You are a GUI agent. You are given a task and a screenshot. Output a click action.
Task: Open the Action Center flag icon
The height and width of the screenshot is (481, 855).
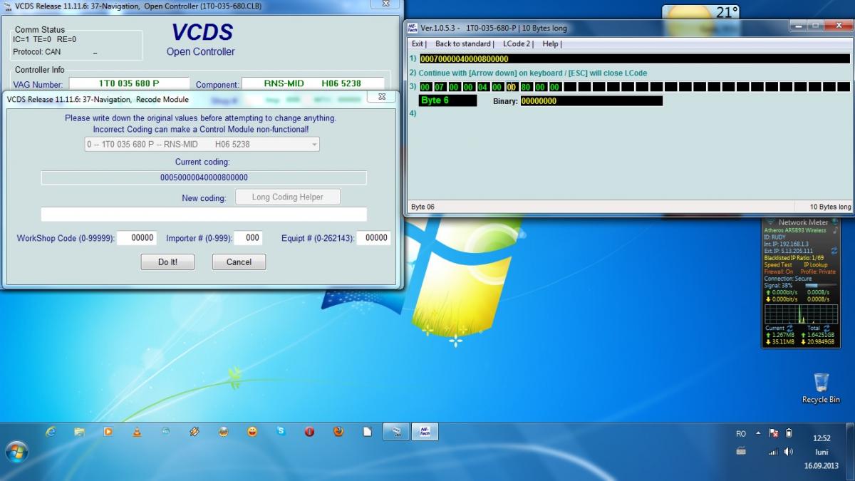click(x=774, y=433)
